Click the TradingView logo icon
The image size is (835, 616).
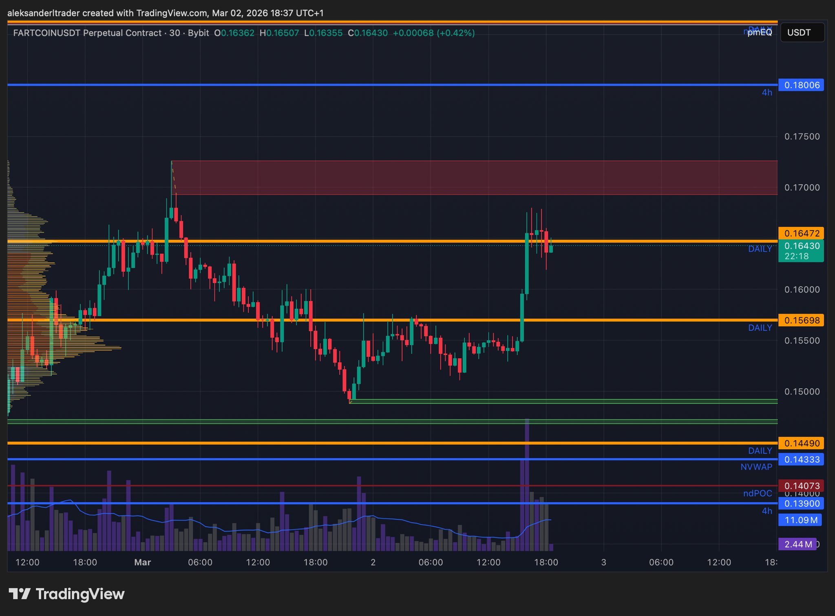click(x=19, y=594)
